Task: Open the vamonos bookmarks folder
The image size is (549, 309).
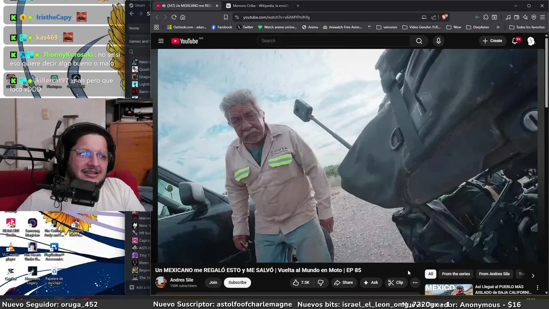Action: pos(386,27)
